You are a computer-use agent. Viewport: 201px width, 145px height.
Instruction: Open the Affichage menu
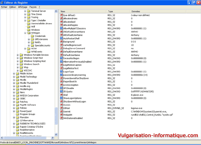coord(23,7)
